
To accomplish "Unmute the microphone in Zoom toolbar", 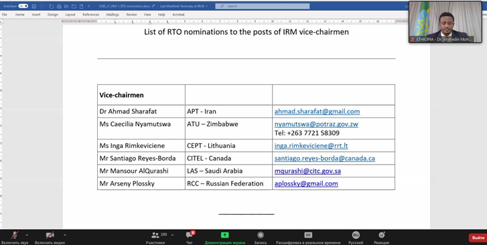I will tap(14, 235).
